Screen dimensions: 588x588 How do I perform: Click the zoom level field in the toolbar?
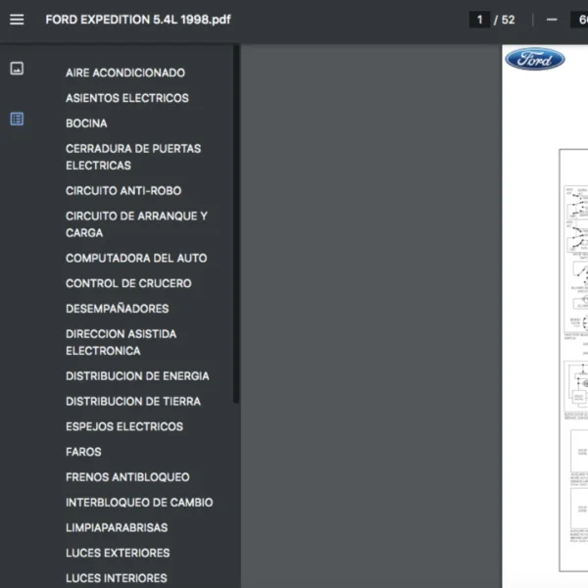click(x=579, y=20)
